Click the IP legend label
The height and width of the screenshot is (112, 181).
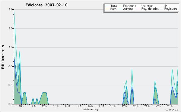(166, 6)
